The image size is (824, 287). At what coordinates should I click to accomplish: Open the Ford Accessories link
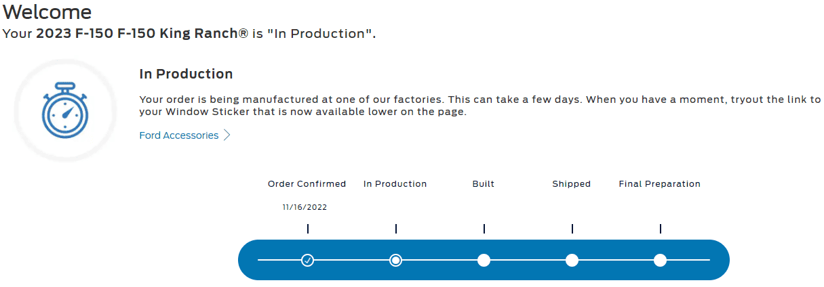coord(179,135)
